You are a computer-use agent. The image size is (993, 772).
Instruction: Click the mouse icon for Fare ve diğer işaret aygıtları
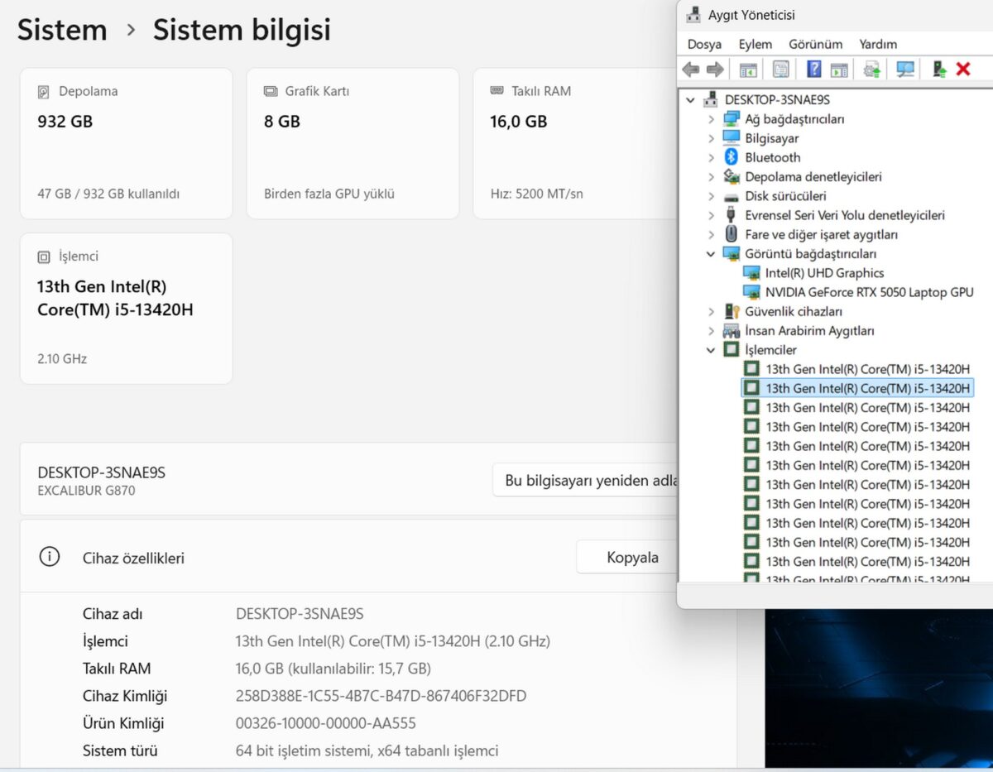[731, 234]
